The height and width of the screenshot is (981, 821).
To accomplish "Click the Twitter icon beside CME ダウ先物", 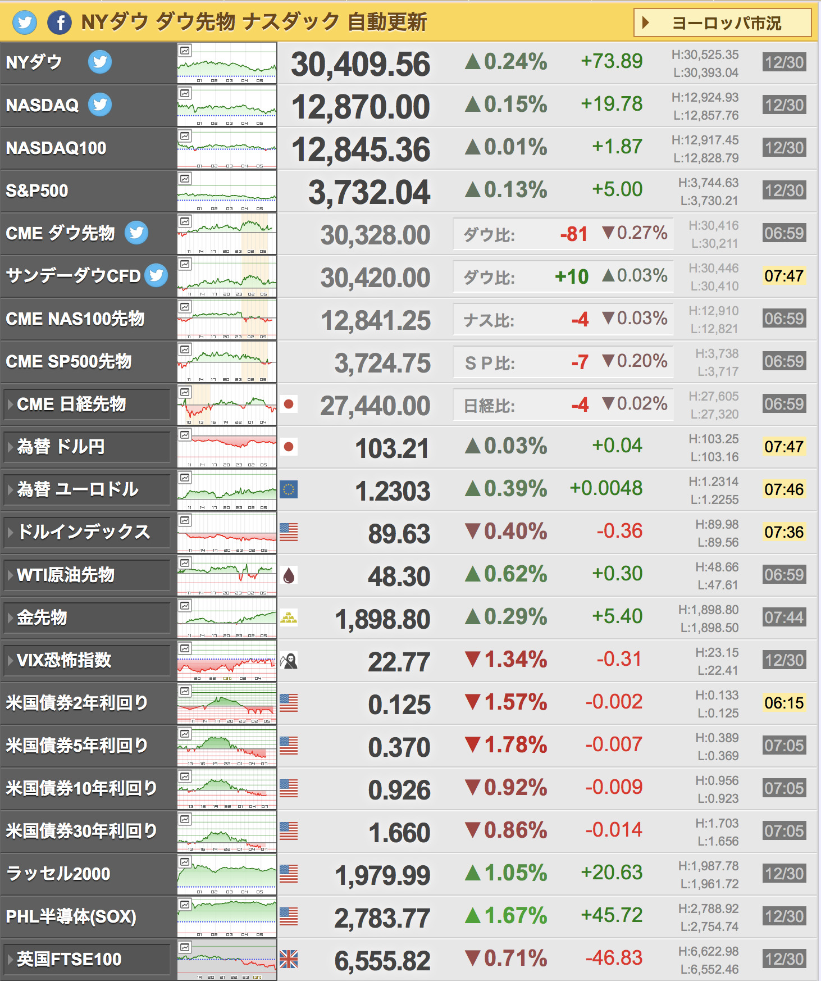I will pyautogui.click(x=136, y=233).
